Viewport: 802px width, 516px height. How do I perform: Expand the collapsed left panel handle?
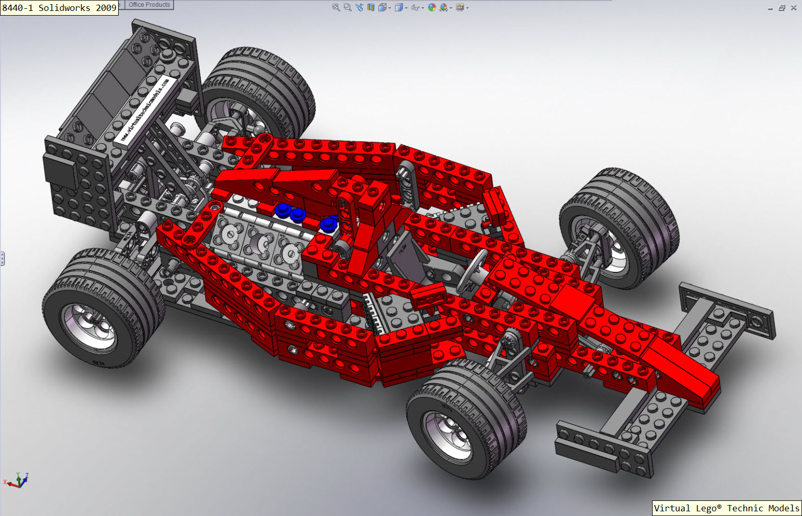(x=3, y=258)
